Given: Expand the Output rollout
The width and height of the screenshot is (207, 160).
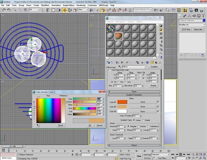Looking at the screenshot, I should [134, 145].
